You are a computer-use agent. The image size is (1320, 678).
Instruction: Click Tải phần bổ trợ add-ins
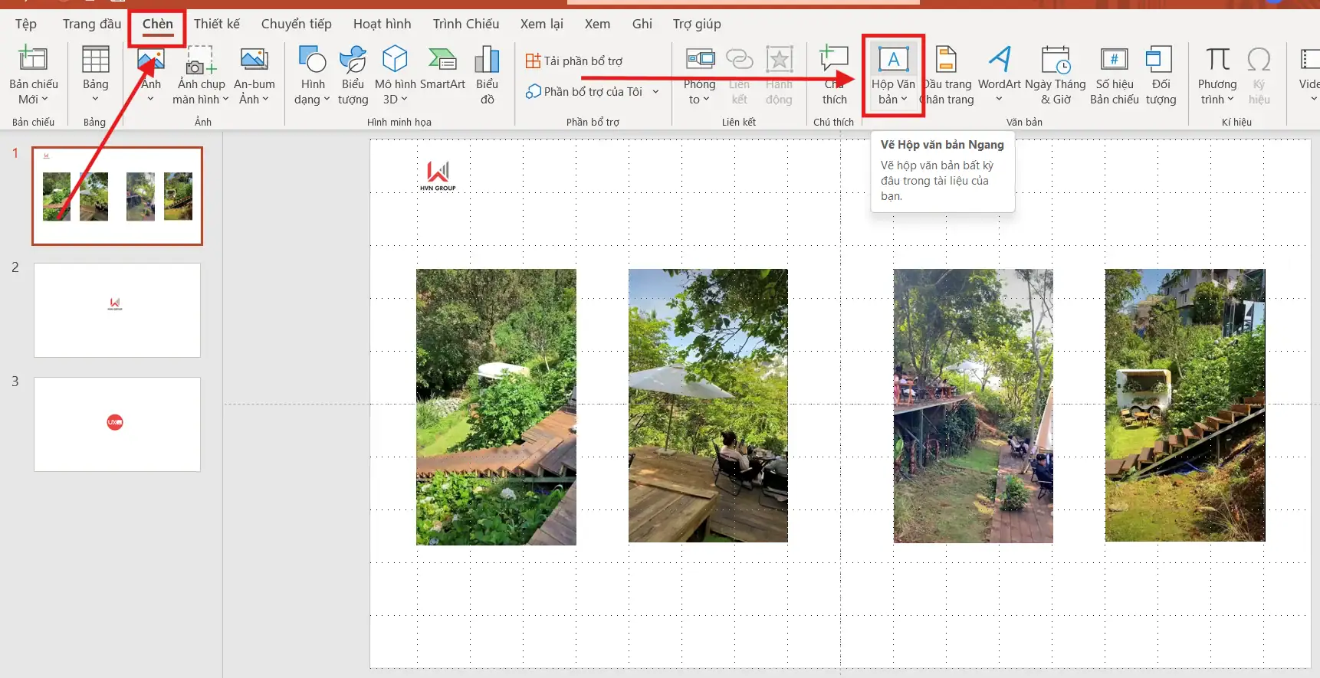pos(574,61)
